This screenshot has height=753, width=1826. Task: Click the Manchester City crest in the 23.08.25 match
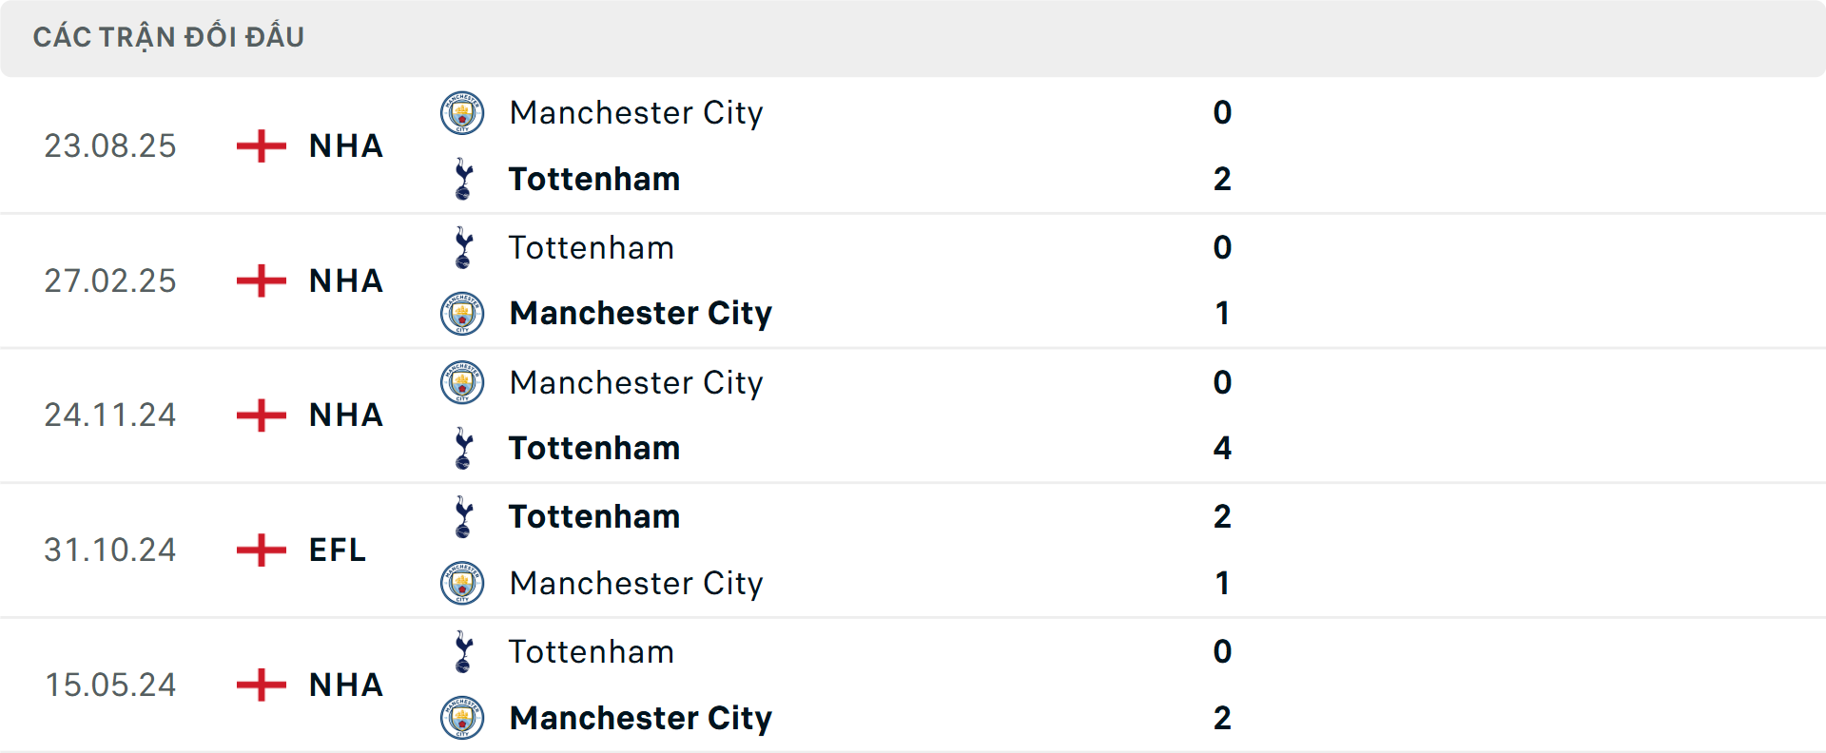(462, 112)
